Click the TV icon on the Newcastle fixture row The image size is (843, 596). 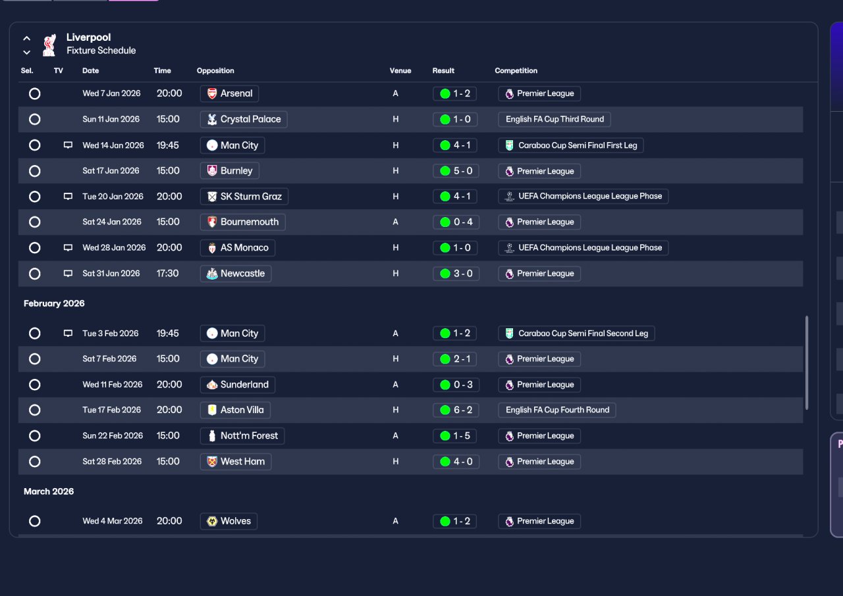[x=68, y=274]
